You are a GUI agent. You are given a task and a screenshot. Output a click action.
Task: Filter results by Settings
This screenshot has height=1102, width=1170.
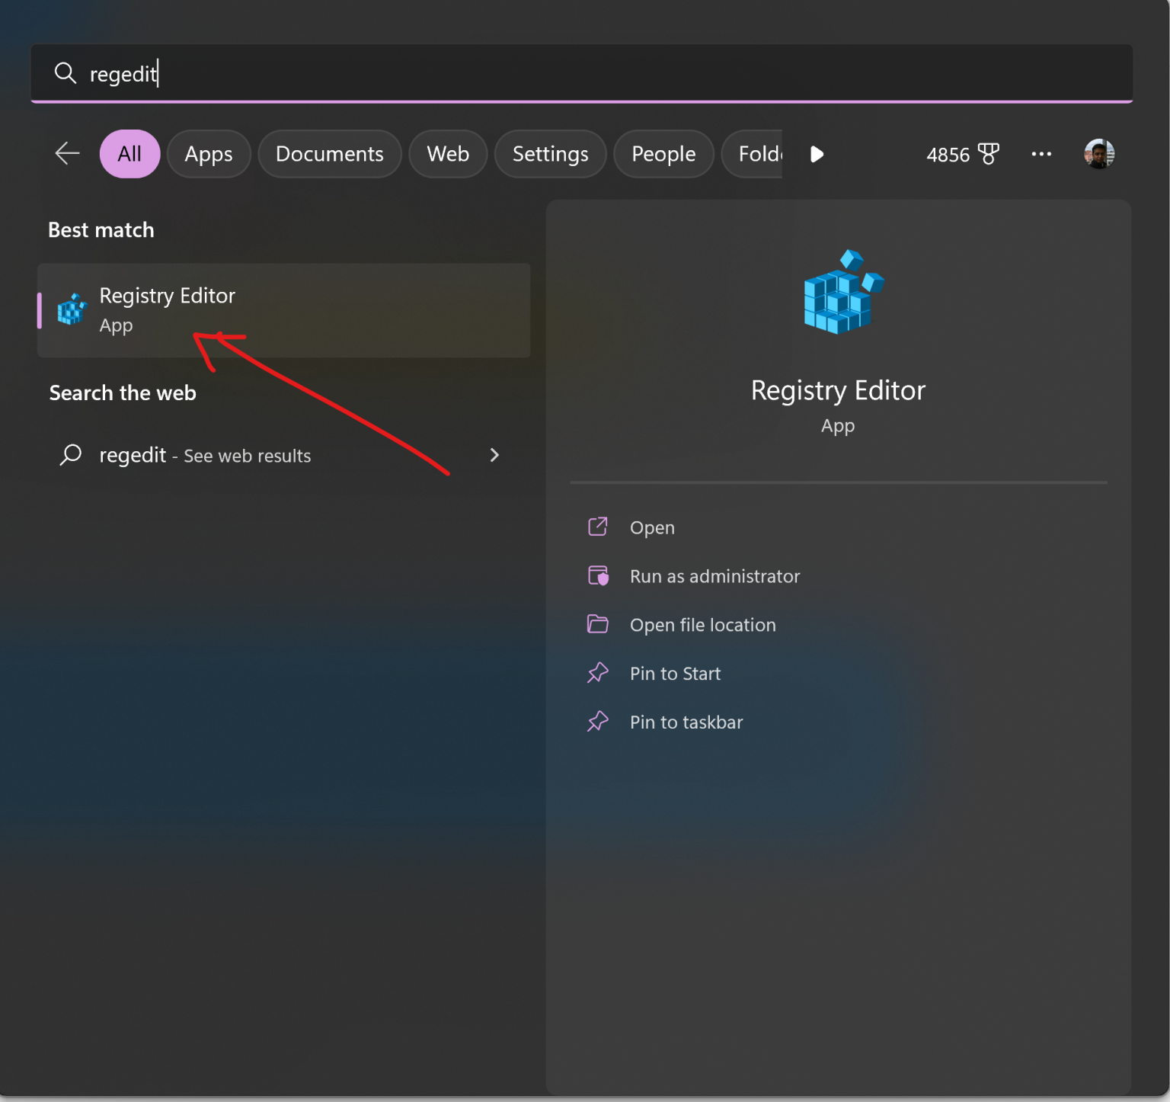pos(550,154)
